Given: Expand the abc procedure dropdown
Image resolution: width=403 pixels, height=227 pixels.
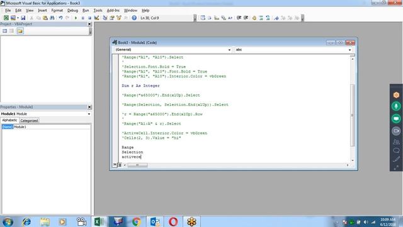Looking at the screenshot, I should pyautogui.click(x=349, y=50).
